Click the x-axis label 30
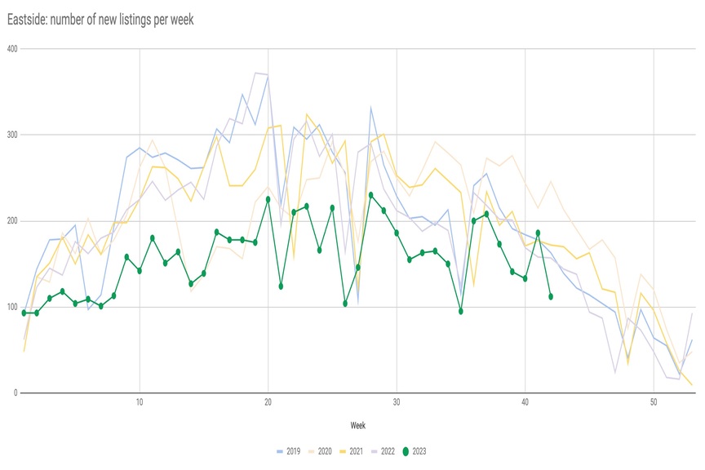This screenshot has width=705, height=470. (397, 403)
